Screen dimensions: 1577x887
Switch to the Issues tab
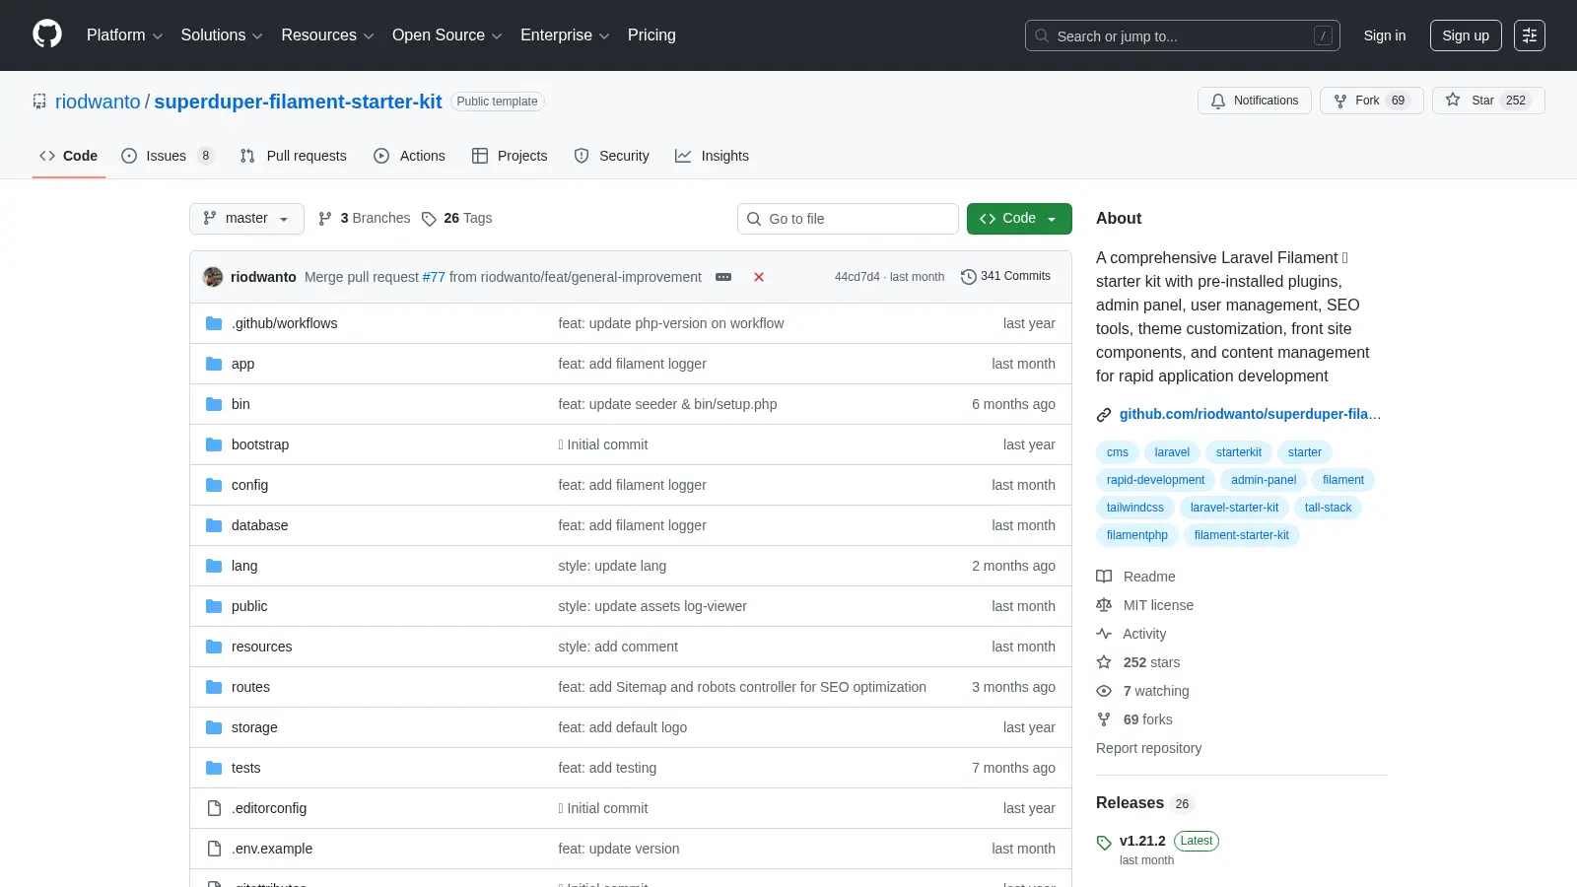coord(167,156)
